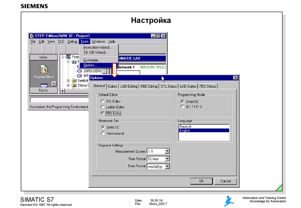This screenshot has height=208, width=301.
Task: Click the Symbol Table folder icon in tree
Action: pyautogui.click(x=74, y=81)
